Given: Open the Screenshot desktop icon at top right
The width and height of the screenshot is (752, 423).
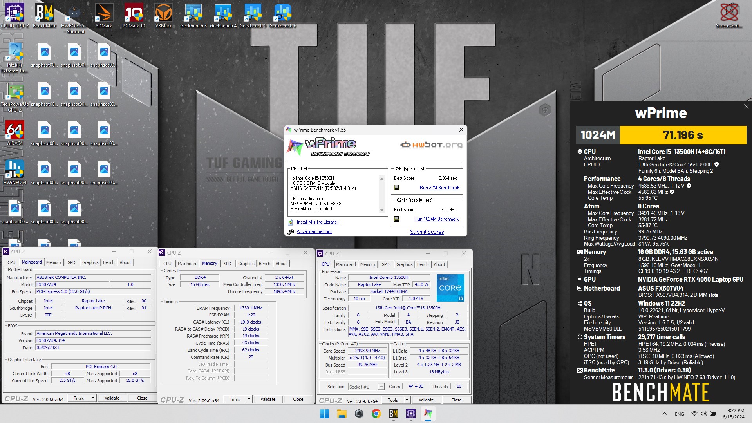Looking at the screenshot, I should coord(729,16).
